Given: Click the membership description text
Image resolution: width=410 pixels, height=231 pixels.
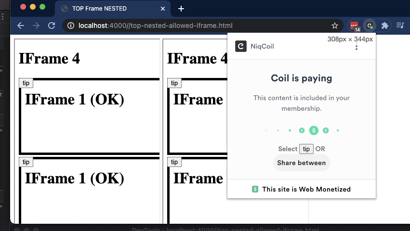Looking at the screenshot, I should pos(302,103).
